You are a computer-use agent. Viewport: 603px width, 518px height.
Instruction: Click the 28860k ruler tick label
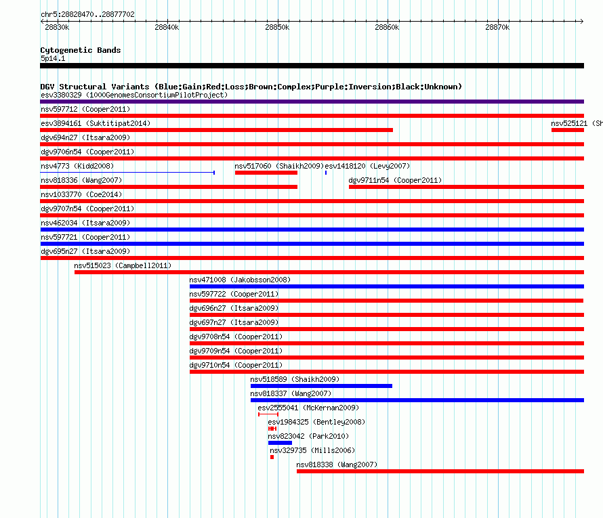click(x=388, y=27)
